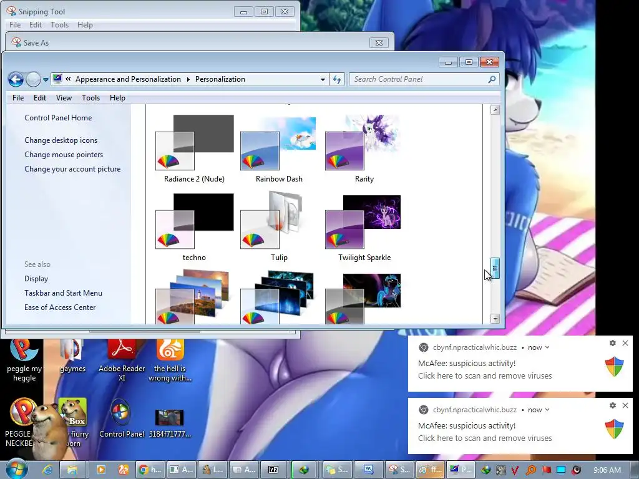Open the gaymes desktop folder
The height and width of the screenshot is (479, 639).
[72, 356]
